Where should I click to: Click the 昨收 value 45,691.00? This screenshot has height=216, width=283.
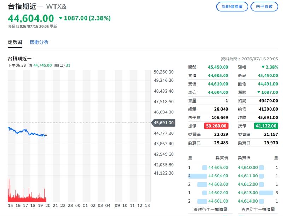[x=268, y=118]
